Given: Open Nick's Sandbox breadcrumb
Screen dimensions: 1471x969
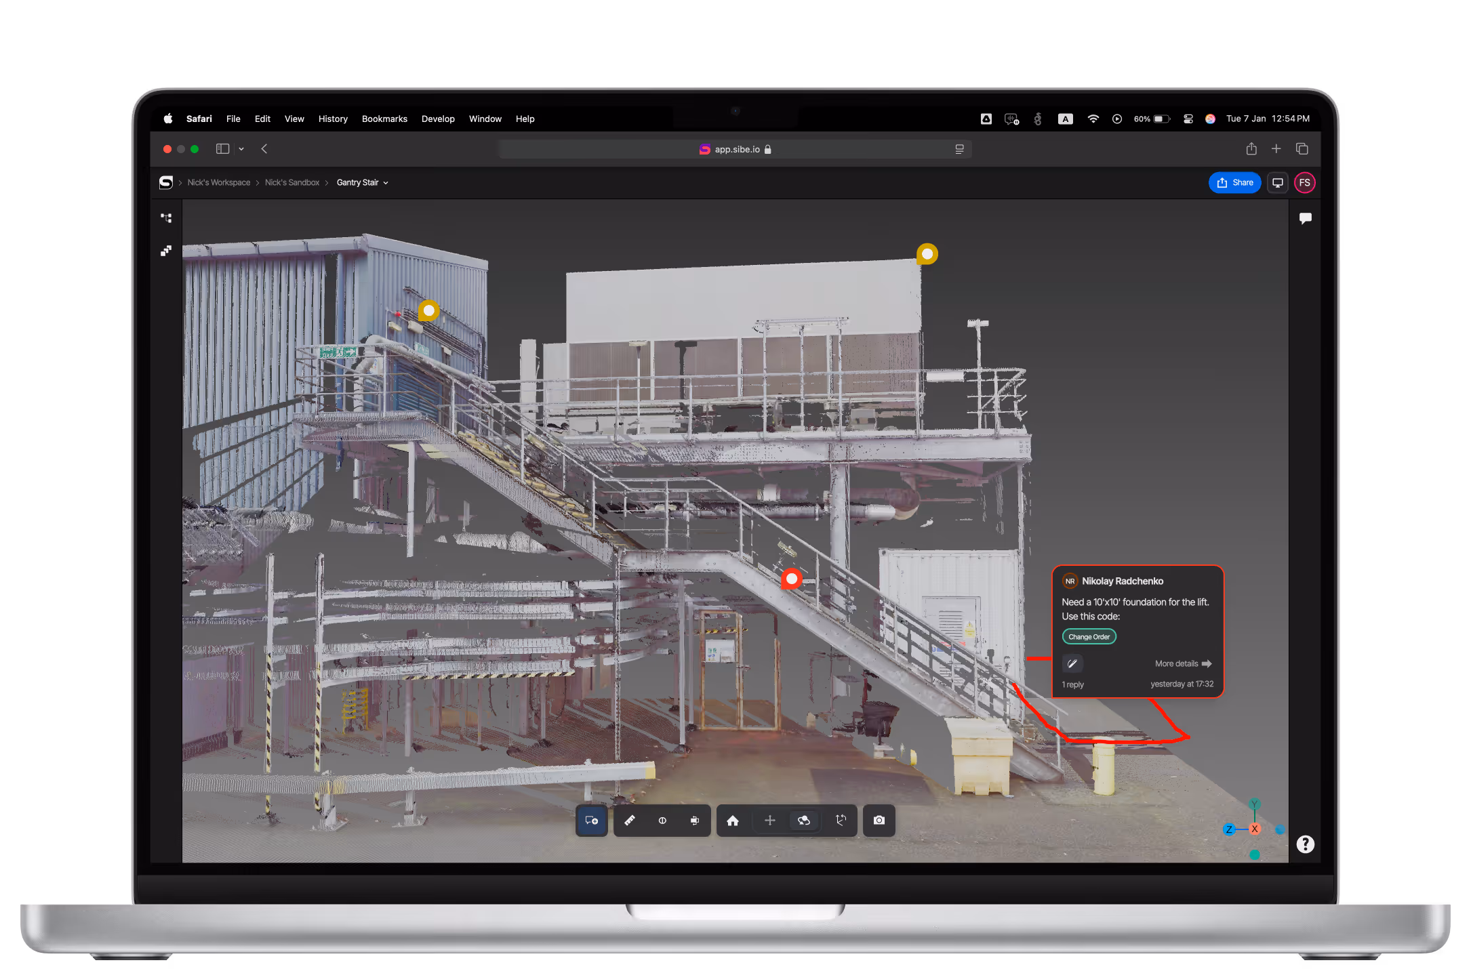Looking at the screenshot, I should point(292,183).
